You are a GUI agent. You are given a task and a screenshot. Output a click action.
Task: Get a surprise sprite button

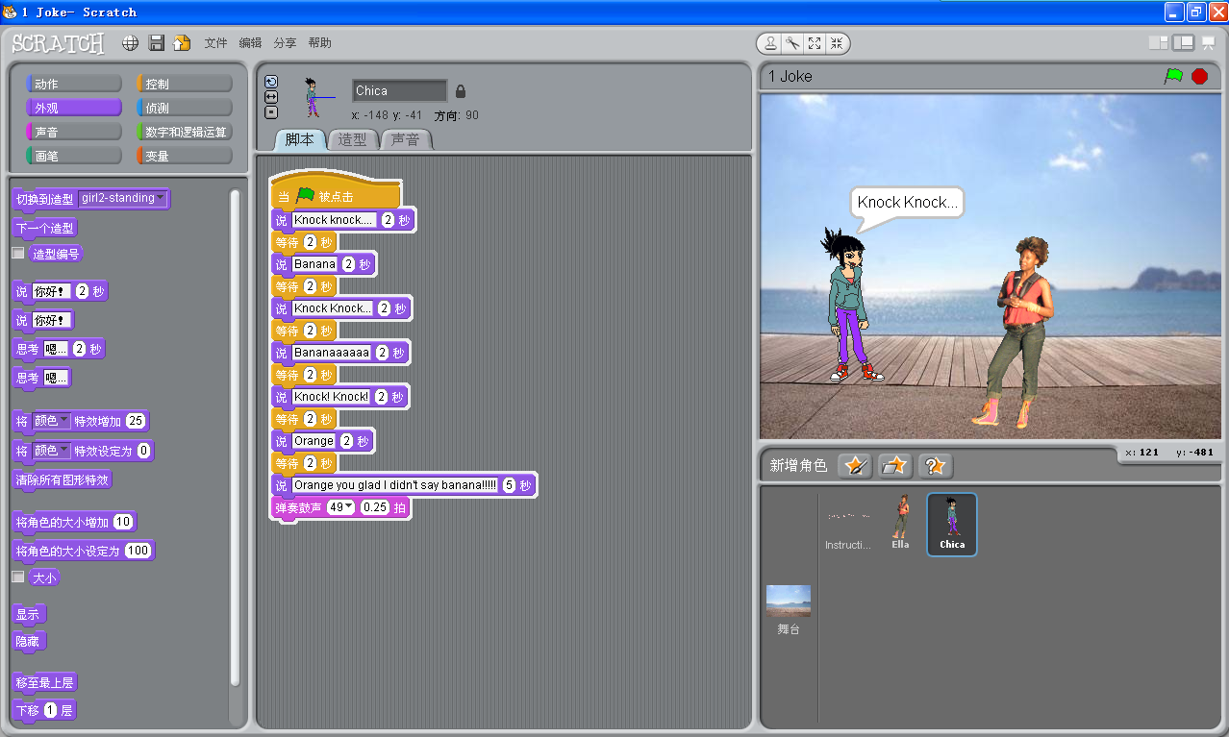click(934, 465)
